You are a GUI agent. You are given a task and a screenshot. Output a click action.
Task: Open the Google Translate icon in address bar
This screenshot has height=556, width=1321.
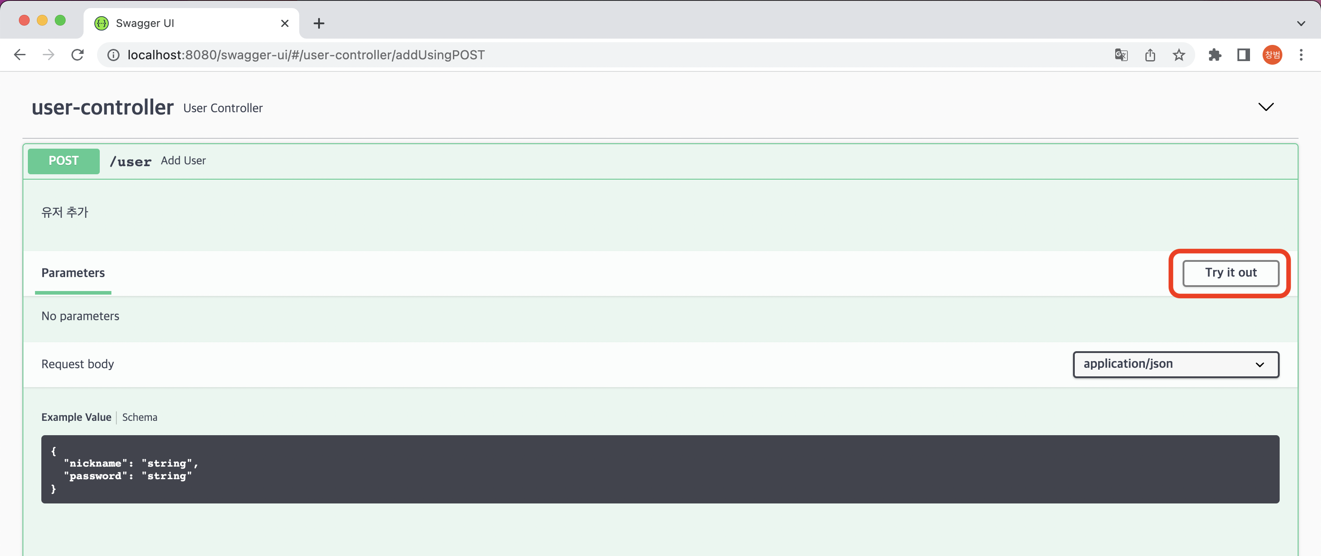(x=1121, y=55)
